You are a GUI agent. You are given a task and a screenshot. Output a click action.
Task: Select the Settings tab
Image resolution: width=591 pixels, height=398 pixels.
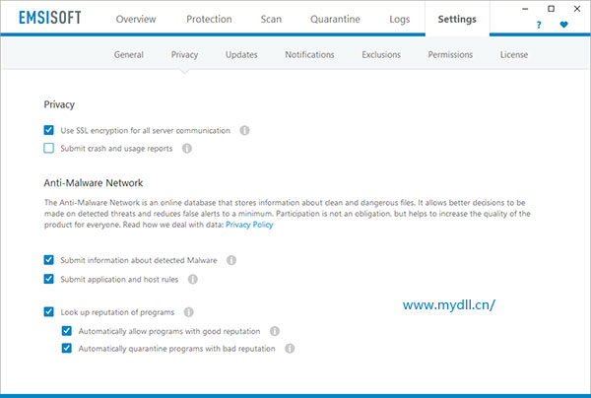457,20
